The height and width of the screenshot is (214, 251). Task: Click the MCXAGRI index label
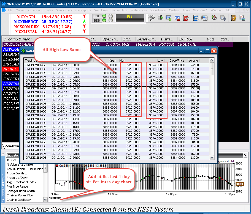point(26,17)
